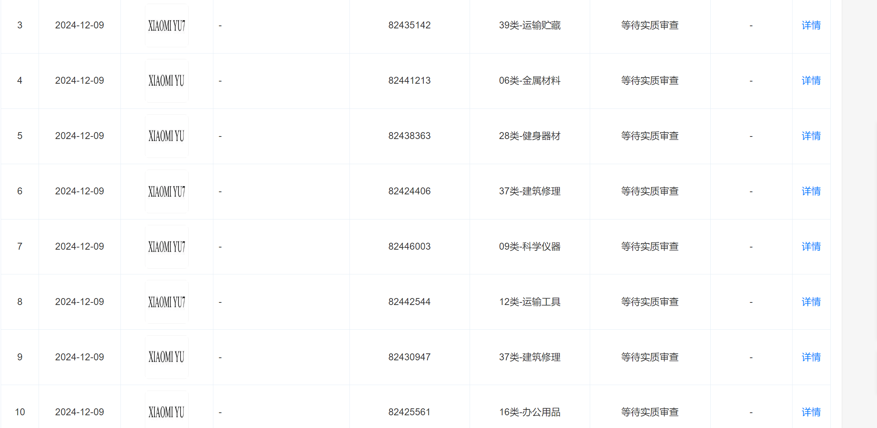Image resolution: width=877 pixels, height=428 pixels.
Task: Select registration number 82441213 cell
Action: click(x=410, y=81)
